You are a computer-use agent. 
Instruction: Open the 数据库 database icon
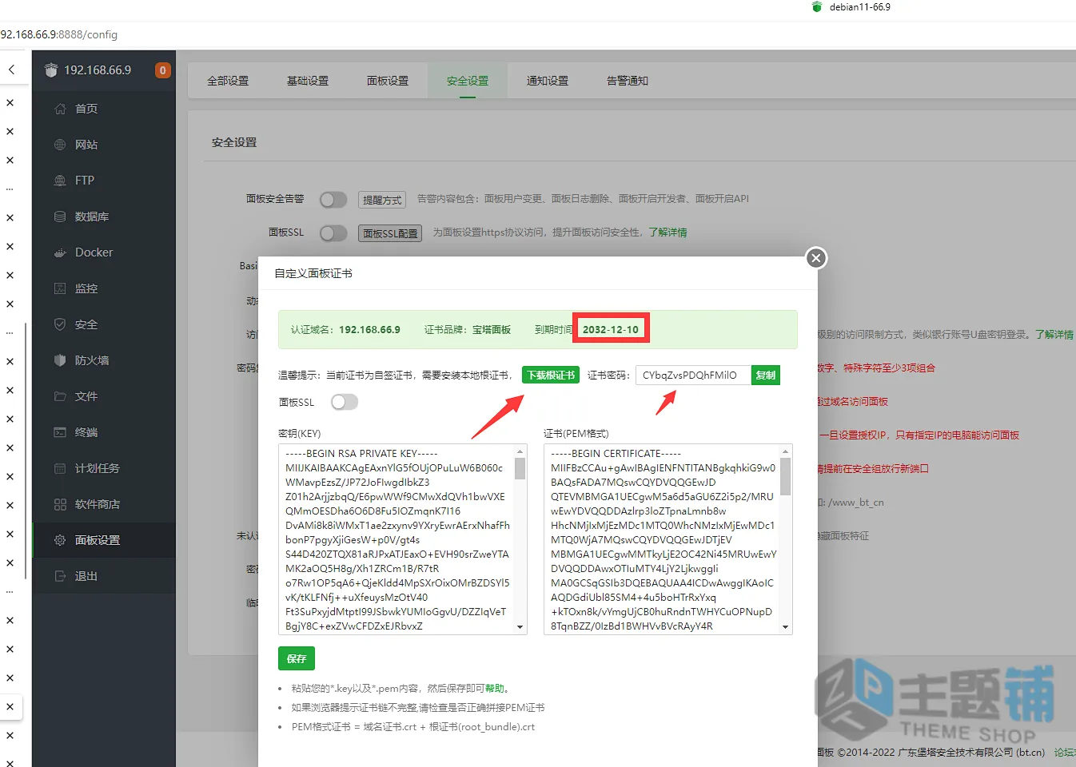pos(60,217)
